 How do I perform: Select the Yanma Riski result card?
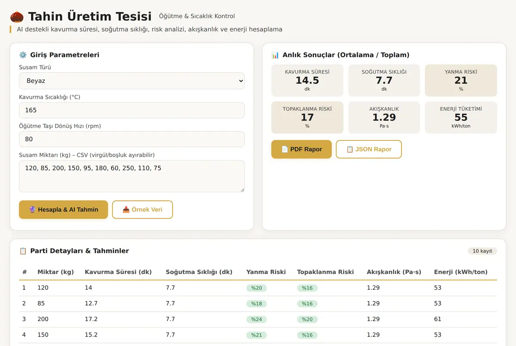coord(461,80)
